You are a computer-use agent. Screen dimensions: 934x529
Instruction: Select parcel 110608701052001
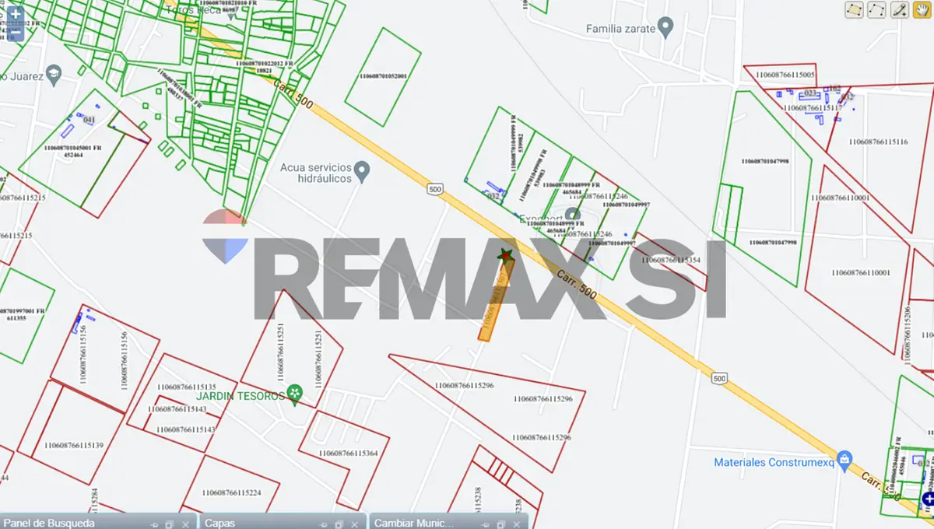tap(383, 76)
